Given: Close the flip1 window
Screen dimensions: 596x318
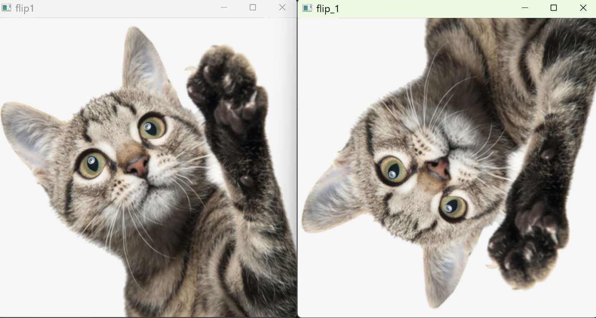Looking at the screenshot, I should point(282,7).
